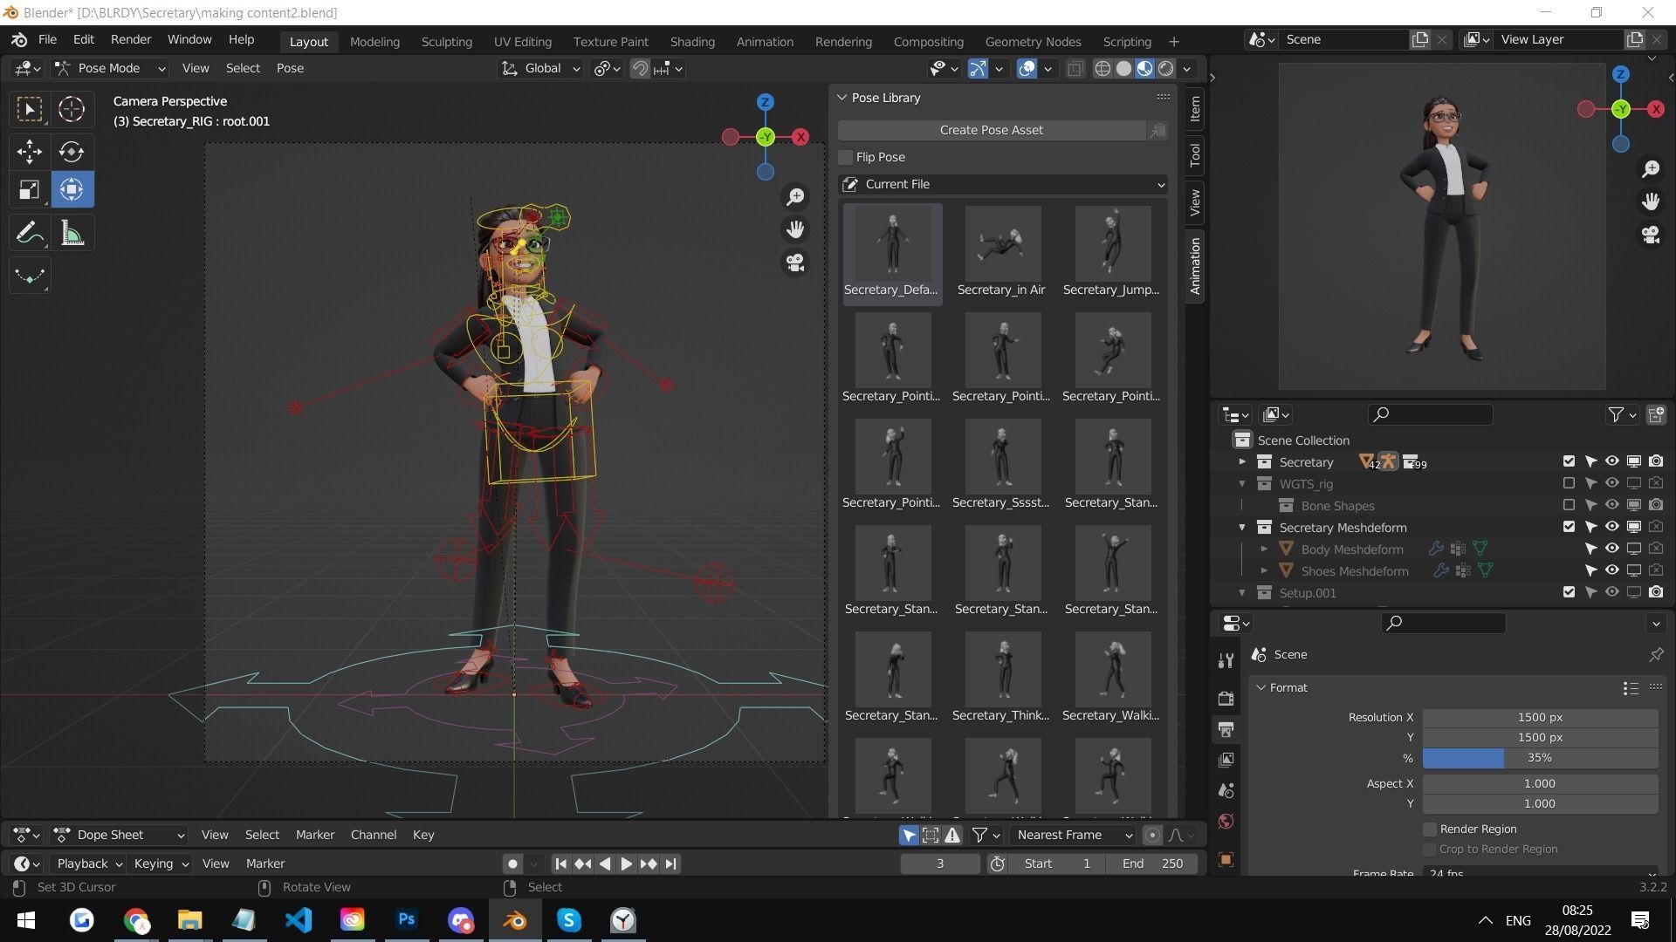1676x942 pixels.
Task: Click the play animation button
Action: (x=626, y=863)
